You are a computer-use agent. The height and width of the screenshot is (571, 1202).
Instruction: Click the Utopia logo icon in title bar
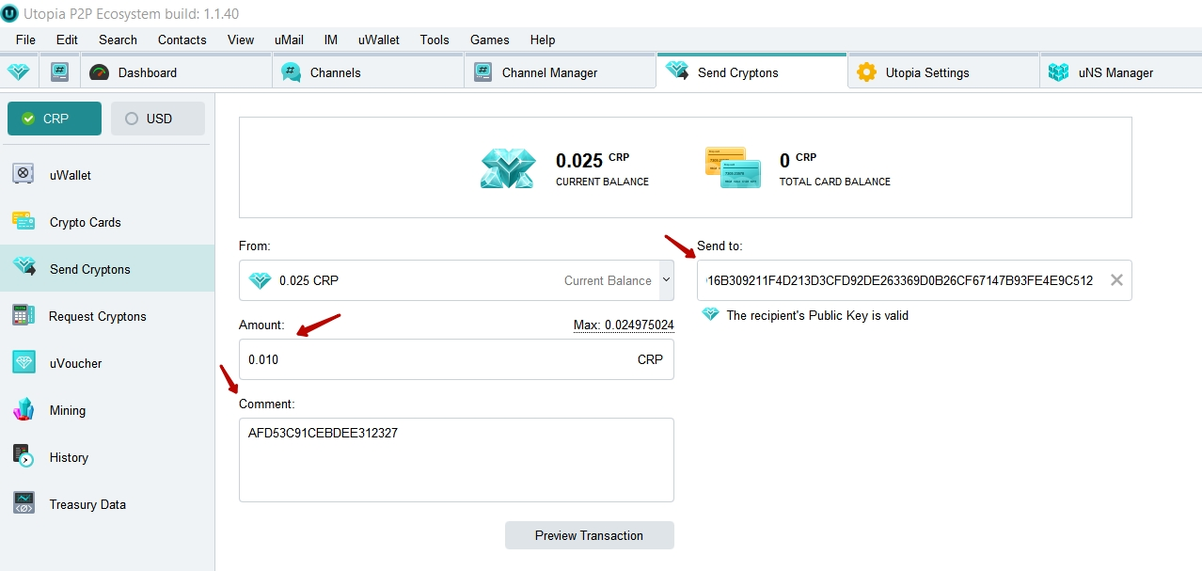pos(10,12)
